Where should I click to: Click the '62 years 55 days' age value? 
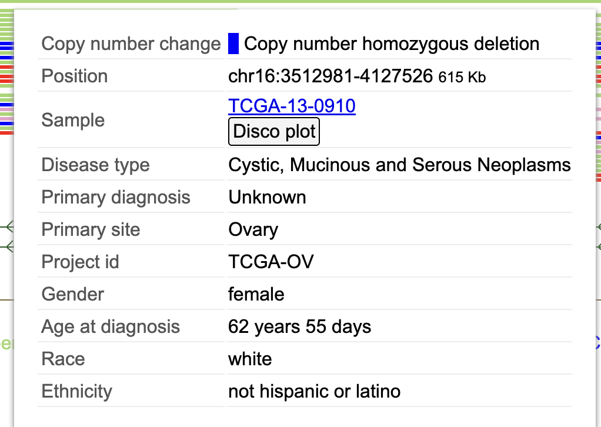tap(299, 326)
